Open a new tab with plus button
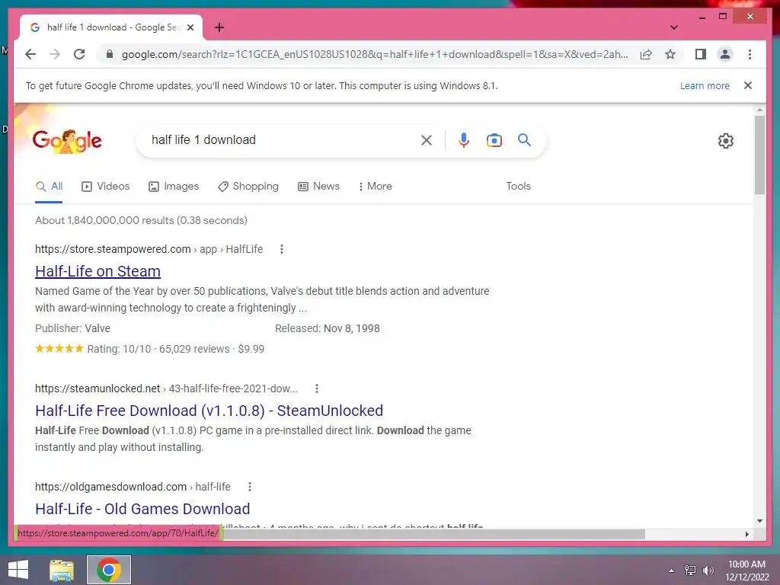The height and width of the screenshot is (585, 780). [x=219, y=27]
